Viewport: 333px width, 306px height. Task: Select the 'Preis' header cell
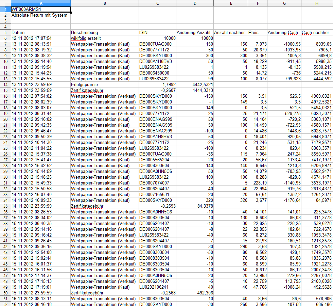click(253, 33)
